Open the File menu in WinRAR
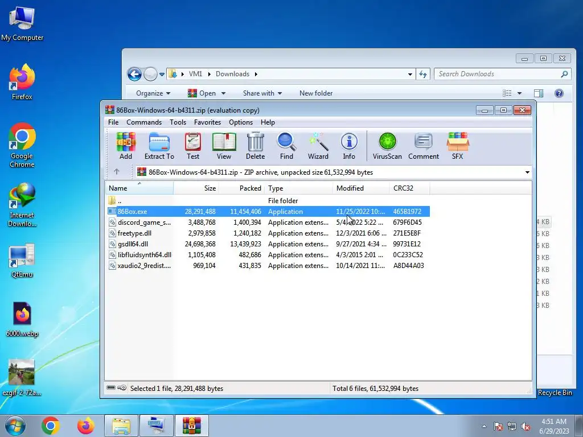Image resolution: width=583 pixels, height=437 pixels. (x=113, y=122)
